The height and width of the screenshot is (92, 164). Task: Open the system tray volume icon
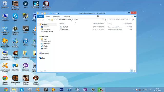point(146,90)
